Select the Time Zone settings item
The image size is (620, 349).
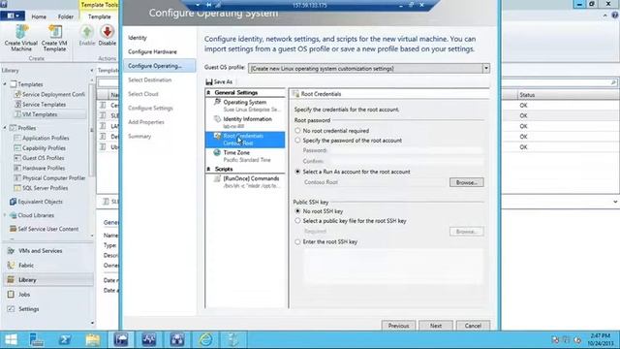[x=245, y=156]
